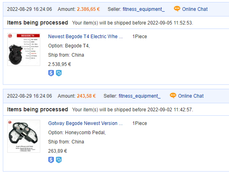Click Online Chat text in second order header
This screenshot has height=174, width=229.
pos(191,96)
